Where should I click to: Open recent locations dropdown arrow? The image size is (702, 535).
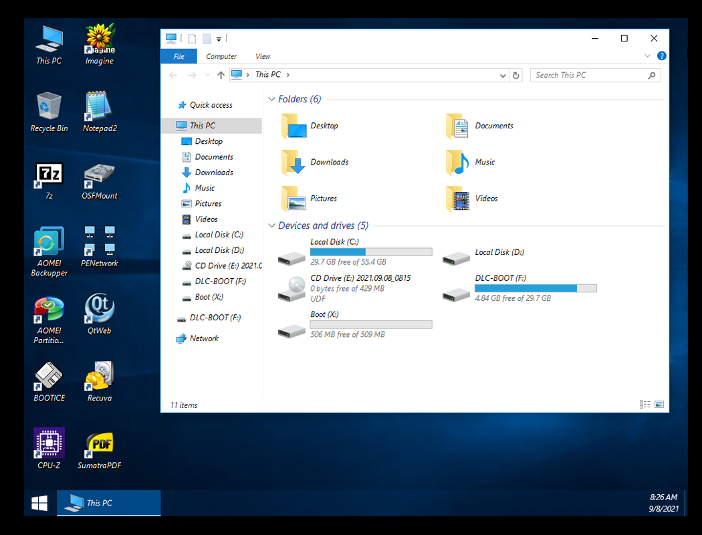207,75
